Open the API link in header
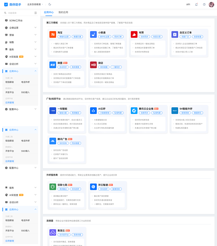 (188, 4)
